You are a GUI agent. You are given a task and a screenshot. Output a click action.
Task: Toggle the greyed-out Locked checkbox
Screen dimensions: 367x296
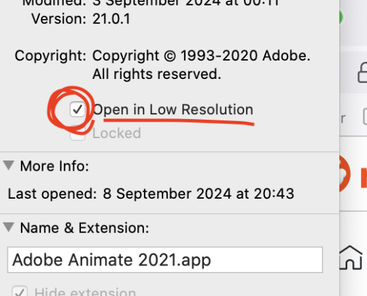tap(77, 133)
